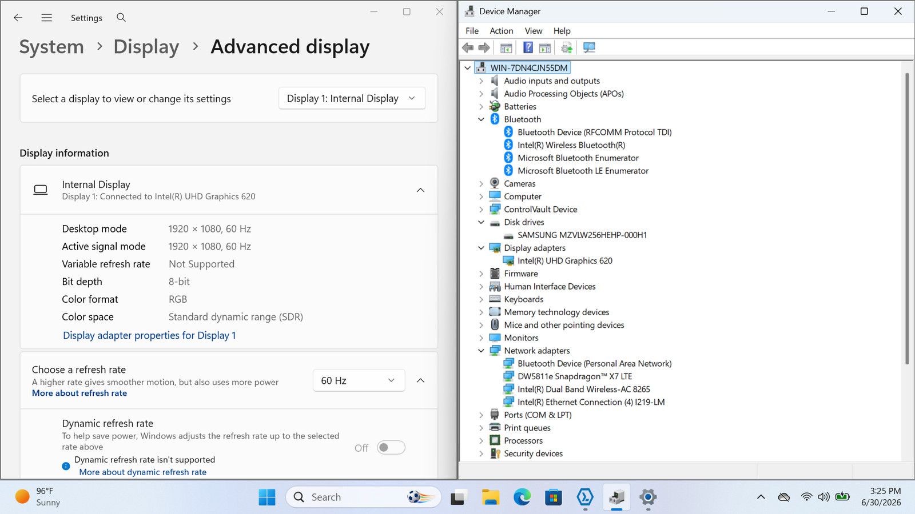This screenshot has height=514, width=915.
Task: Click the Settings gear taskbar icon
Action: (648, 497)
